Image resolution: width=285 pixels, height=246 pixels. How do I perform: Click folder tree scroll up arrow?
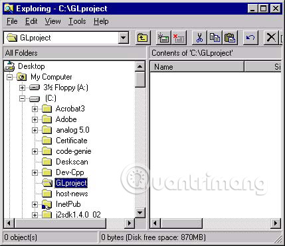(140, 66)
